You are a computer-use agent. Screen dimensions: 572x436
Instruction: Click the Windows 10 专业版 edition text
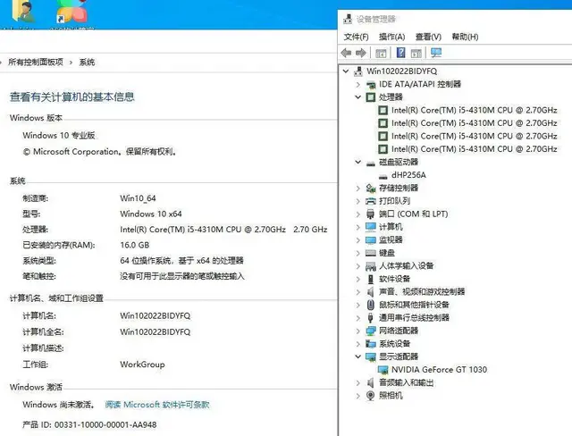(59, 136)
